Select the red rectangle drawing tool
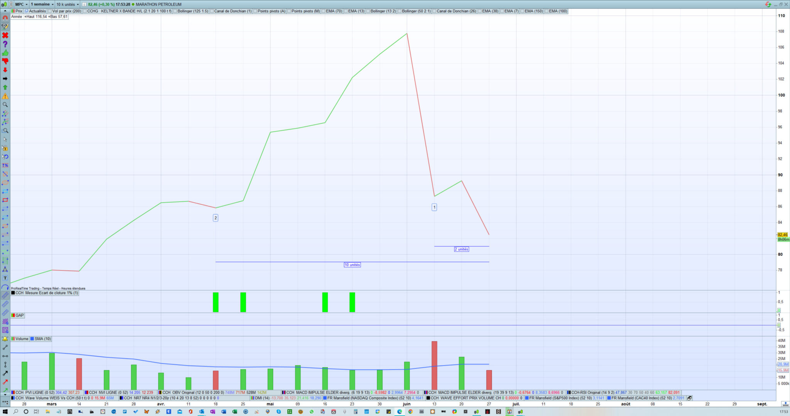Screen dimensions: 790x416 point(5,200)
